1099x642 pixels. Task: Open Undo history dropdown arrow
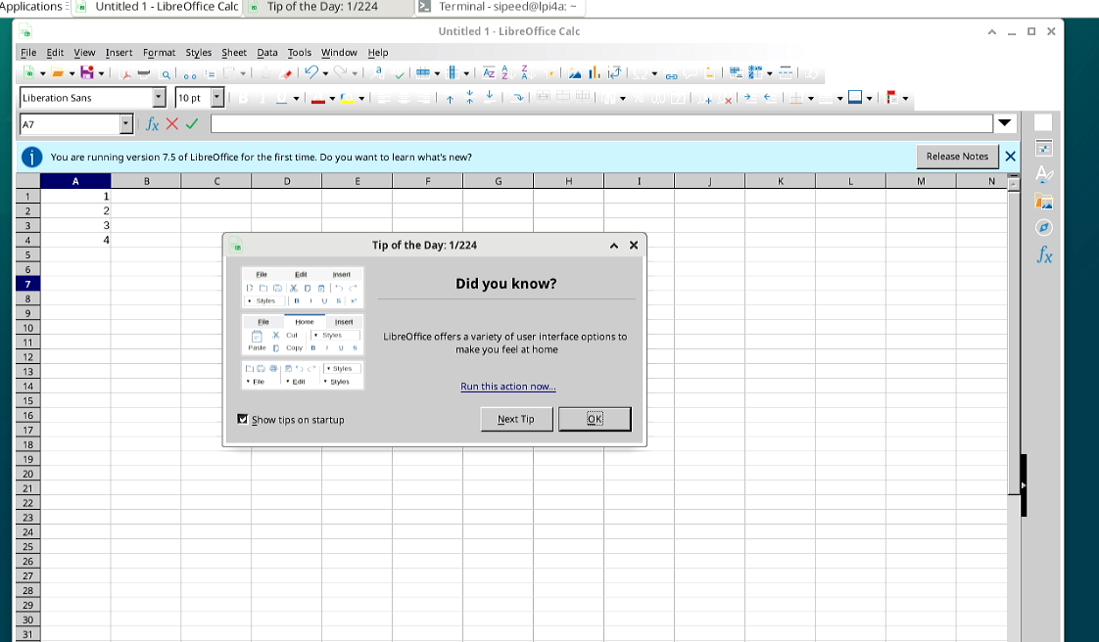pos(325,73)
